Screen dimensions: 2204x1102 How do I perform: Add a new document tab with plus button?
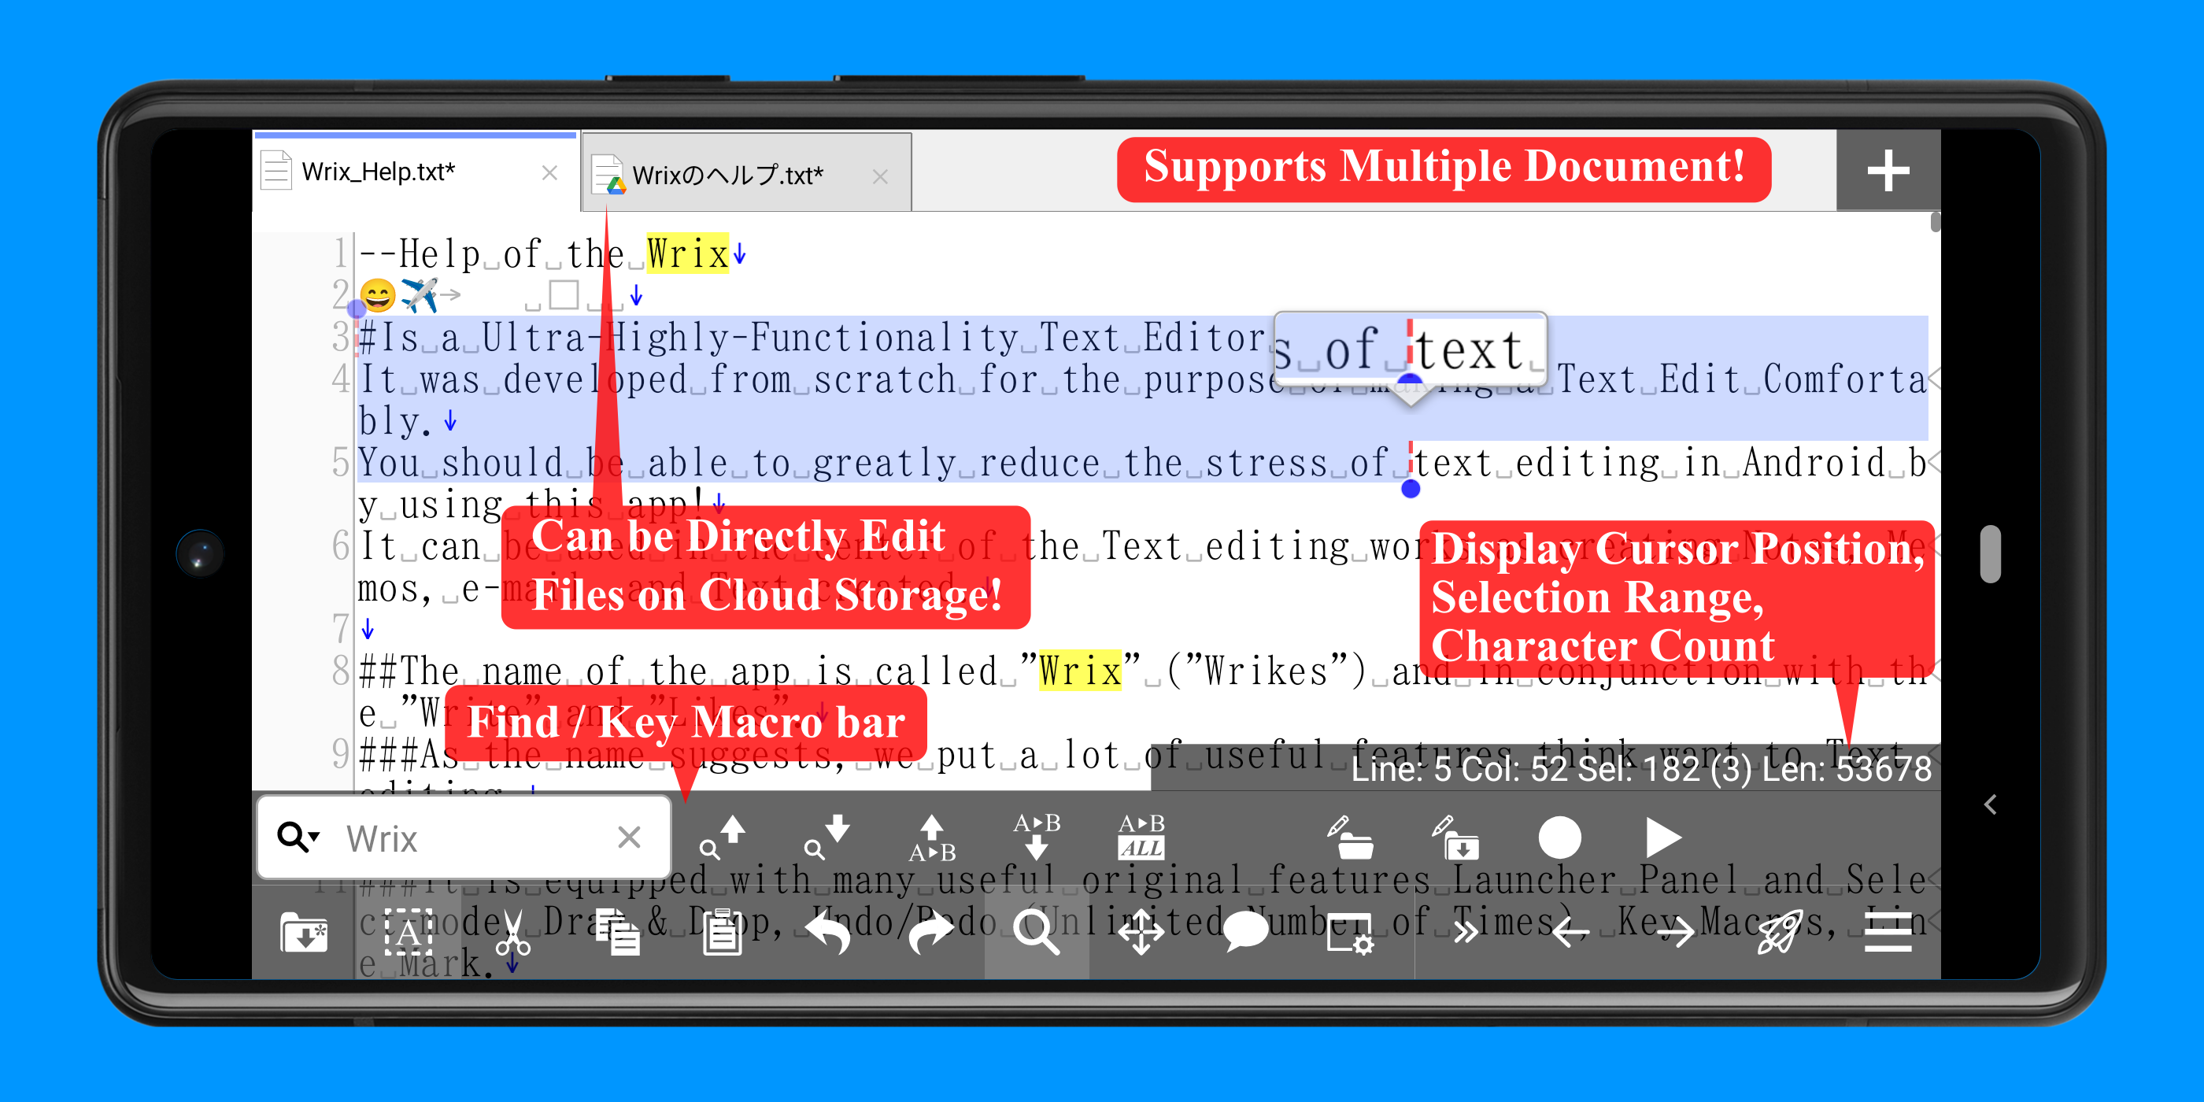coord(1888,171)
